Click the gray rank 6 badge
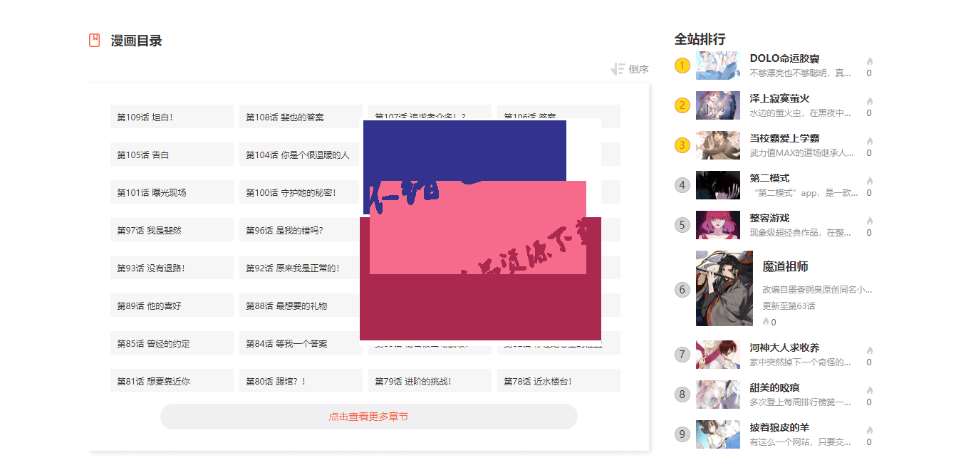 (x=682, y=289)
